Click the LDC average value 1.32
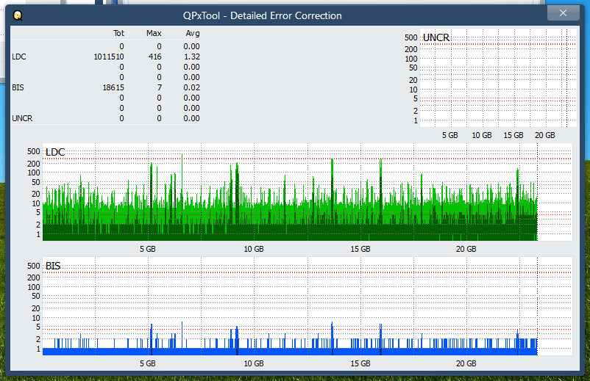Viewport: 590px width, 381px height. pyautogui.click(x=191, y=57)
